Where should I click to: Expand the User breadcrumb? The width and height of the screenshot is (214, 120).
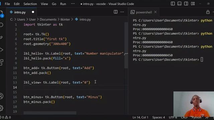pyautogui.click(x=32, y=19)
